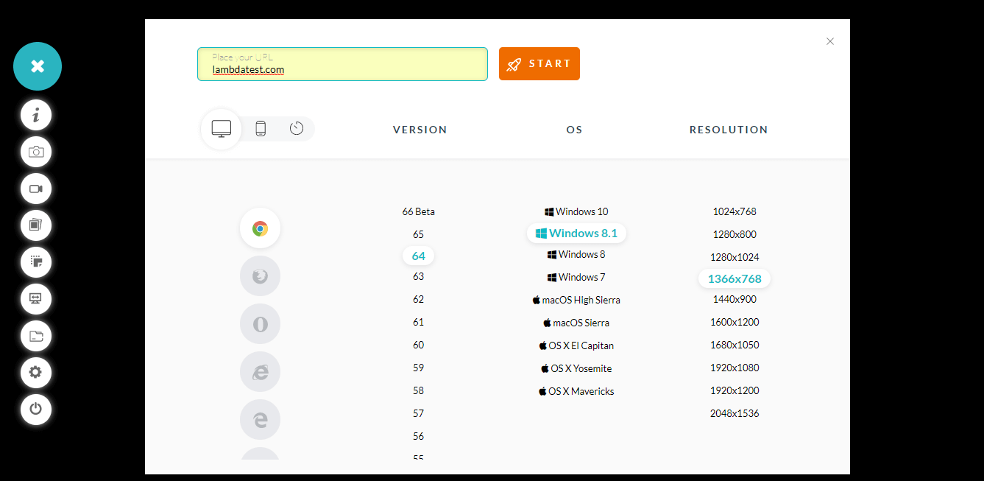This screenshot has width=984, height=481.
Task: Select the Chrome browser icon
Action: 260,228
